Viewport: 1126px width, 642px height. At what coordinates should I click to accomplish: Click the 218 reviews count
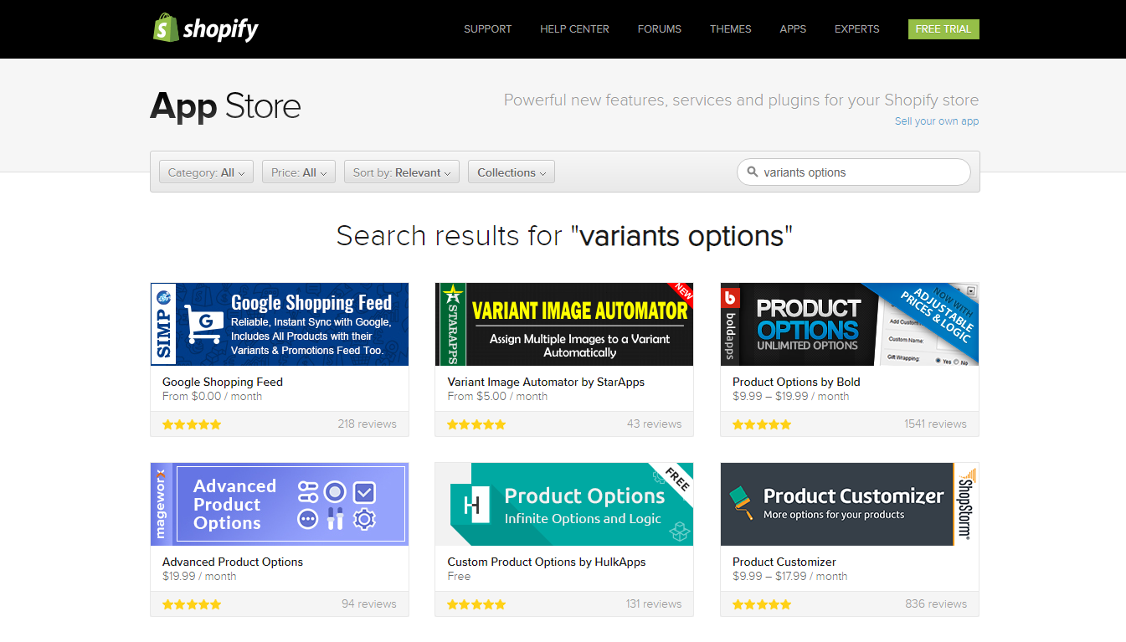point(368,424)
